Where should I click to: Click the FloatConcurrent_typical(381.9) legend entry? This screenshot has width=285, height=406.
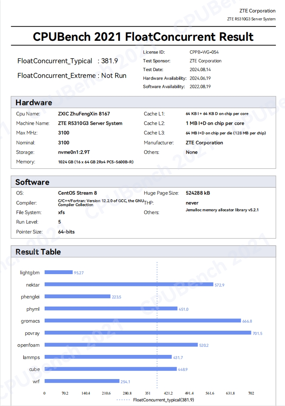(x=155, y=400)
